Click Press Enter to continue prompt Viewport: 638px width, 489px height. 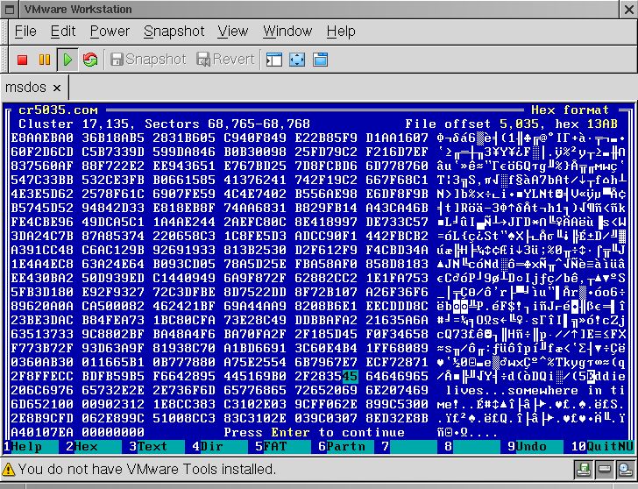pyautogui.click(x=314, y=432)
